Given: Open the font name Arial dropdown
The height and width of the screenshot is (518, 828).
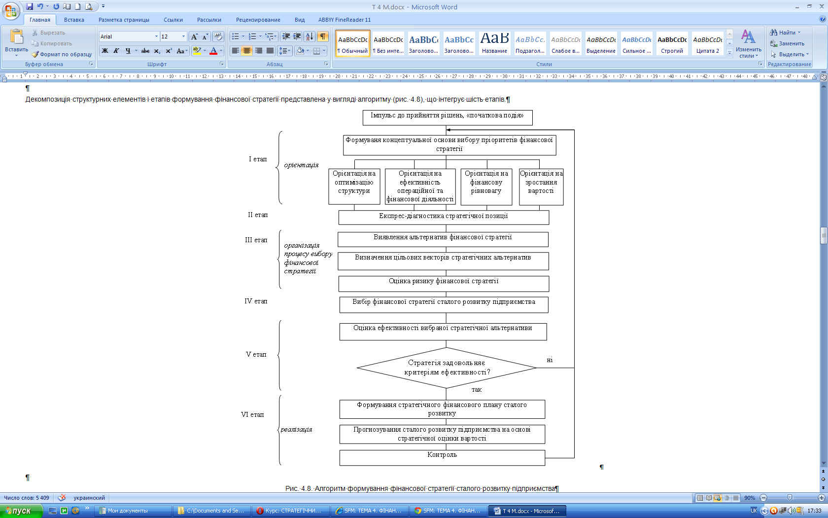Looking at the screenshot, I should [x=156, y=37].
